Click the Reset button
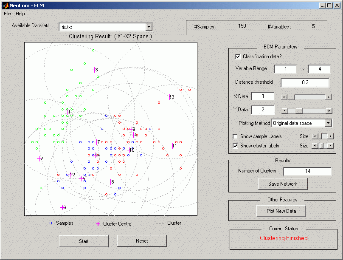 point(142,241)
